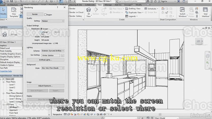Viewport: 212px width, 119px height.
Task: Click the binoculars search icon
Action: pos(148,1)
